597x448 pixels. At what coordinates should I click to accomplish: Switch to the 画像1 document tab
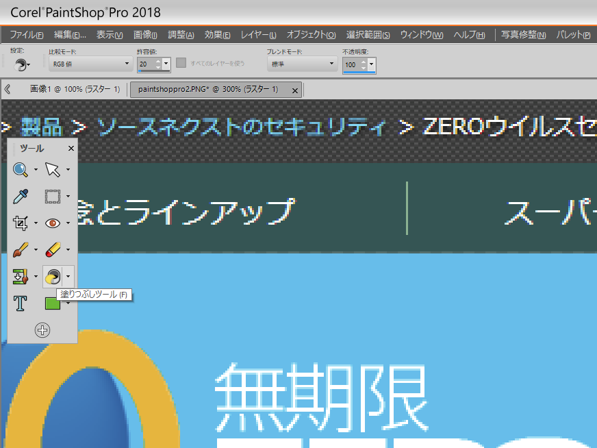[74, 89]
